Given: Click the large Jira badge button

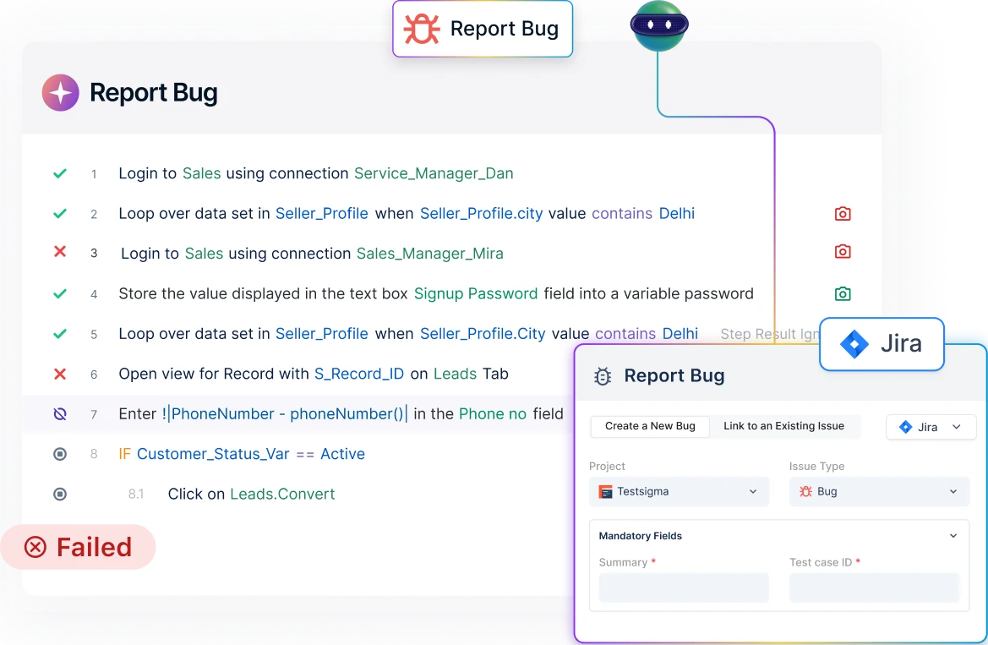Looking at the screenshot, I should click(x=882, y=344).
